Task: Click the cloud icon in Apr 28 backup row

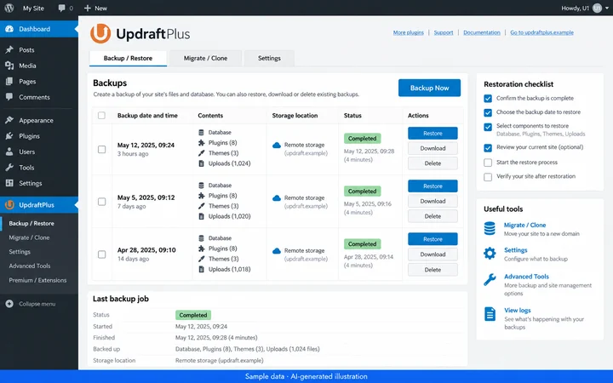Action: [277, 251]
